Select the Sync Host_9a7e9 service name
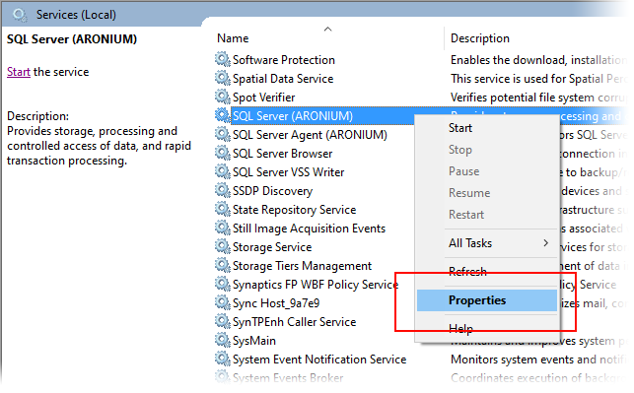This screenshot has width=634, height=393. (x=276, y=303)
